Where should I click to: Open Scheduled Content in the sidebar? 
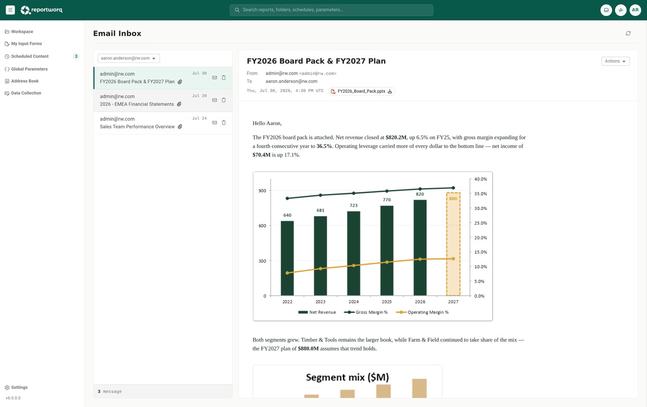tap(42, 56)
